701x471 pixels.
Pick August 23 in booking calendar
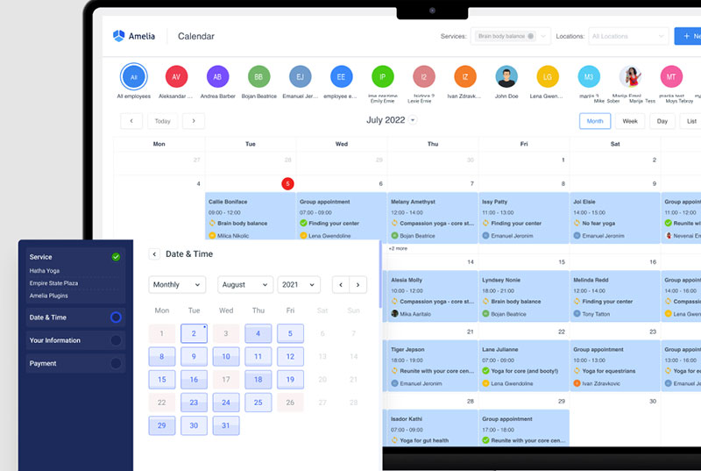(x=194, y=403)
